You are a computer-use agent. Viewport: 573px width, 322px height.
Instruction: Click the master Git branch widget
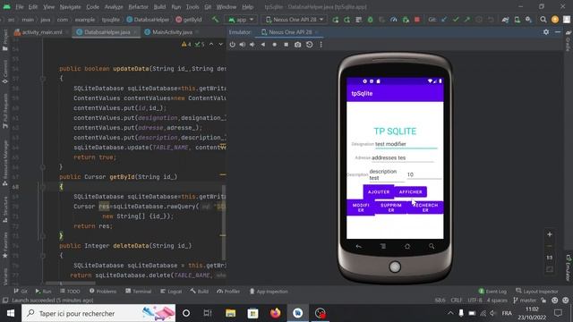525,301
